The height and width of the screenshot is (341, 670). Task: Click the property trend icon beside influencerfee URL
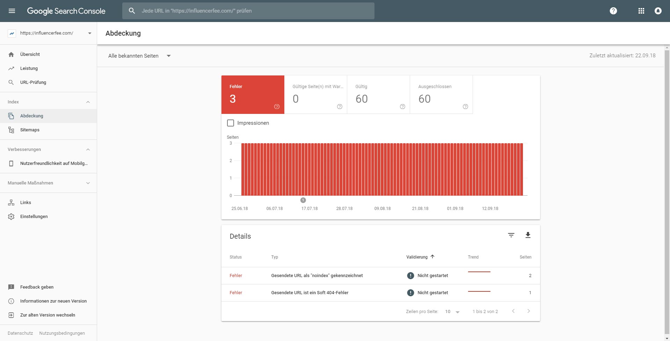point(12,33)
